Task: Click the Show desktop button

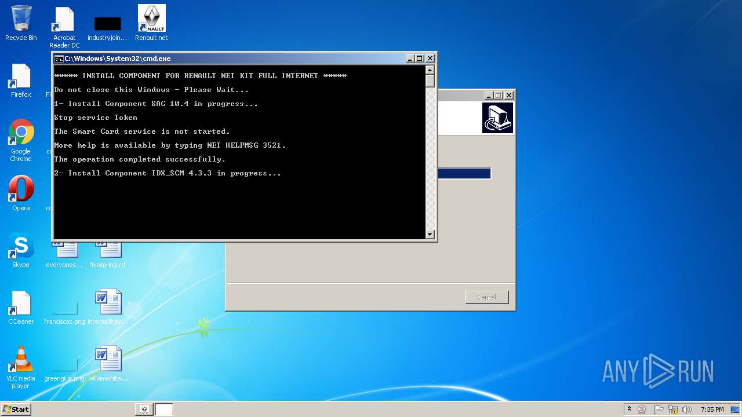Action: 736,409
